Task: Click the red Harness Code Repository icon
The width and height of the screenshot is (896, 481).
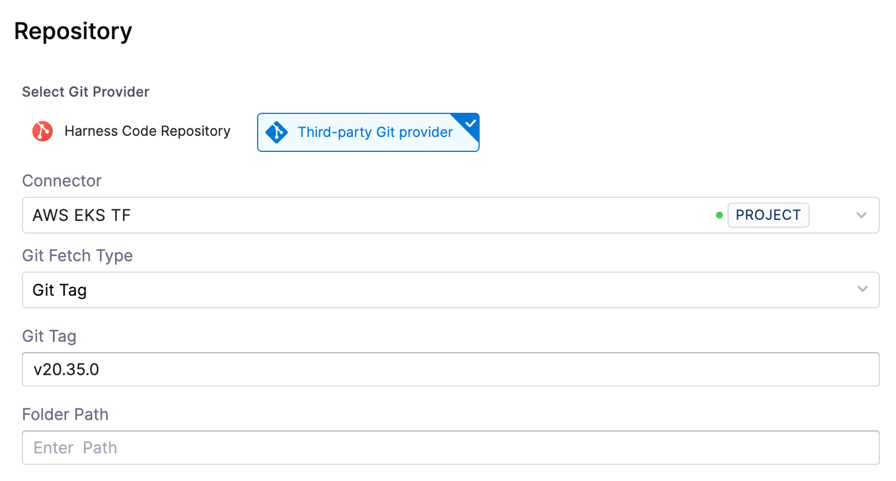Action: [43, 131]
